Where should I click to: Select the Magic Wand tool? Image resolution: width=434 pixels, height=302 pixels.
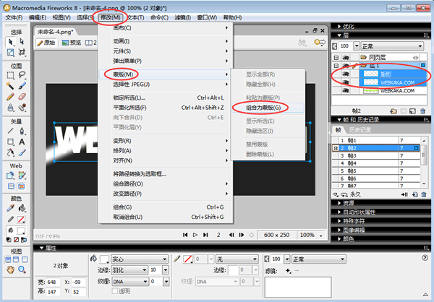pos(11,86)
